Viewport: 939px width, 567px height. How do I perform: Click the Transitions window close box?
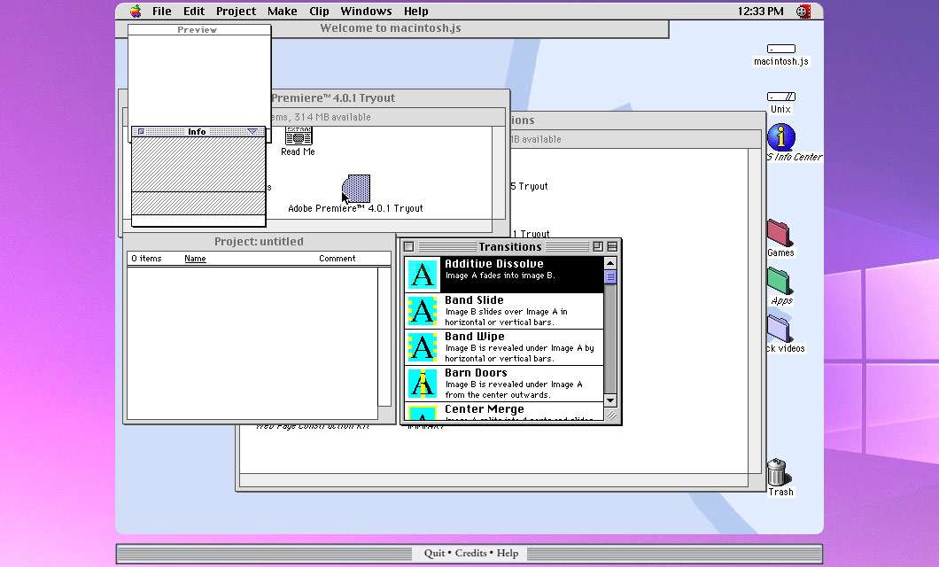409,246
